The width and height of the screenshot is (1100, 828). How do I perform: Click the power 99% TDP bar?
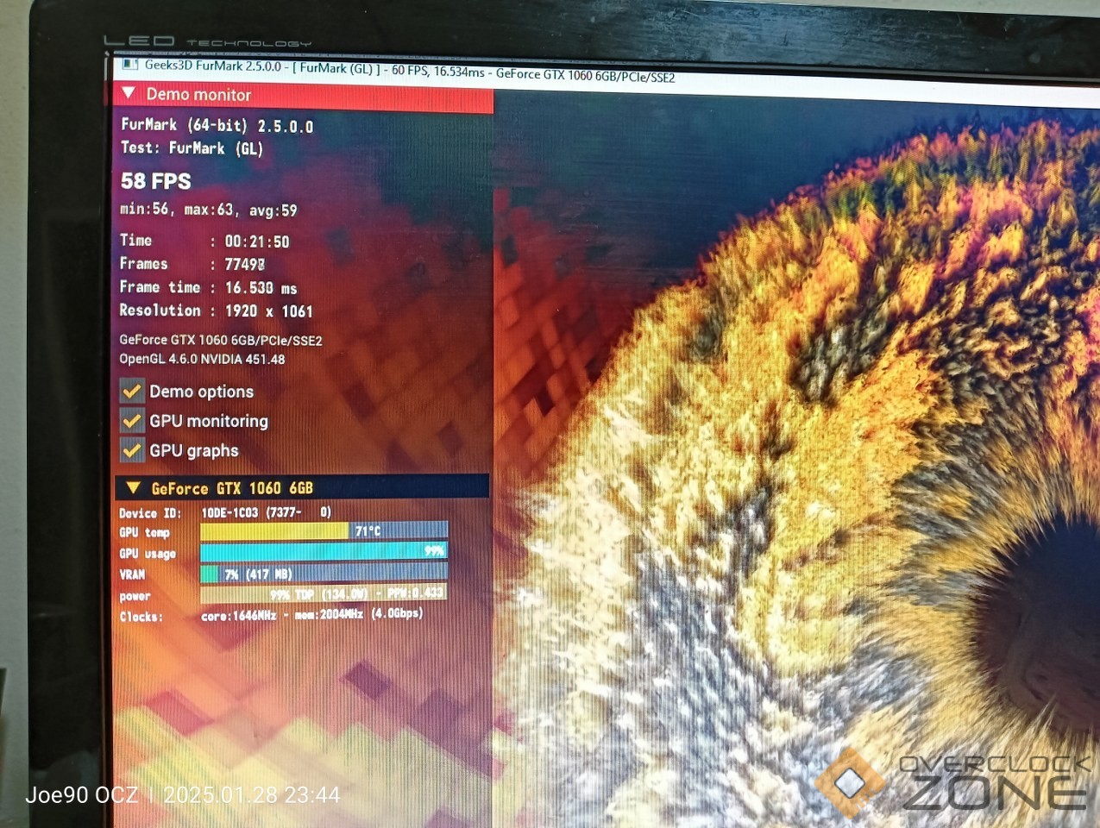324,593
